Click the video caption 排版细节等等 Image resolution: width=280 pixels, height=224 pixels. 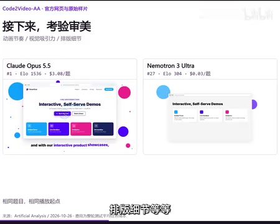pyautogui.click(x=140, y=209)
